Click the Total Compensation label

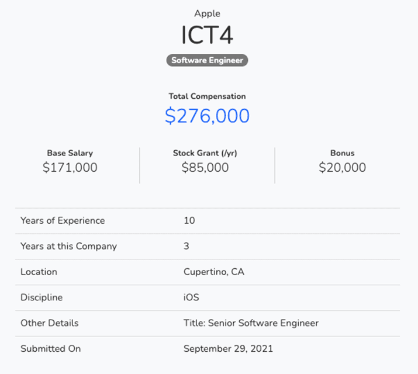[207, 96]
